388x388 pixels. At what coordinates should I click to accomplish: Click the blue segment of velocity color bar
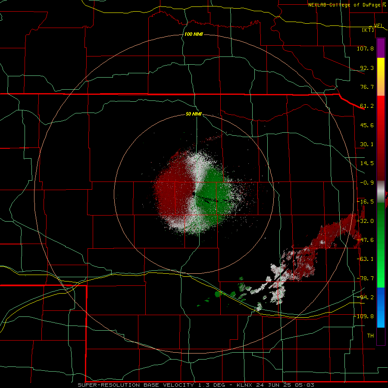381,307
